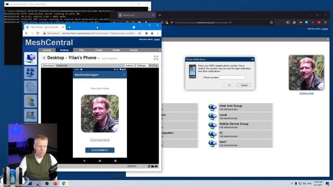The width and height of the screenshot is (333, 187).
Task: Click Phone number input field
Action: pyautogui.click(x=233, y=77)
